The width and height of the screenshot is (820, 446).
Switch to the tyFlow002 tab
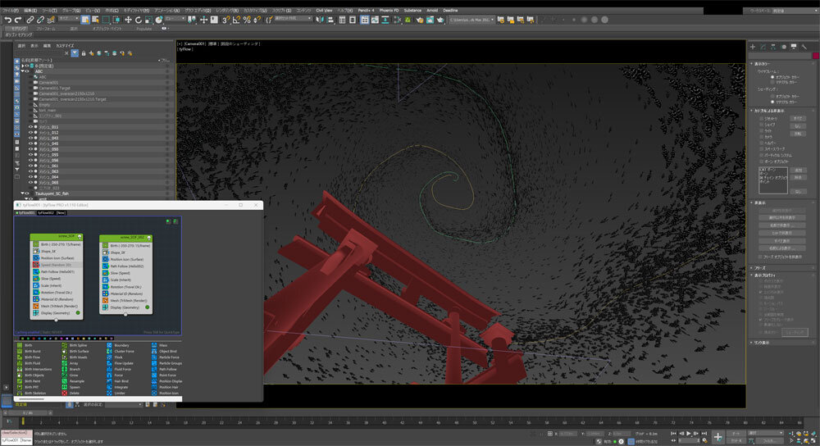45,213
